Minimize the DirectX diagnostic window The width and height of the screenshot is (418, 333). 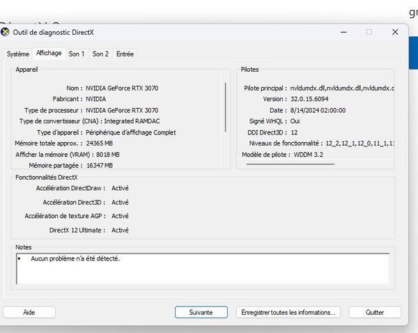pos(343,32)
